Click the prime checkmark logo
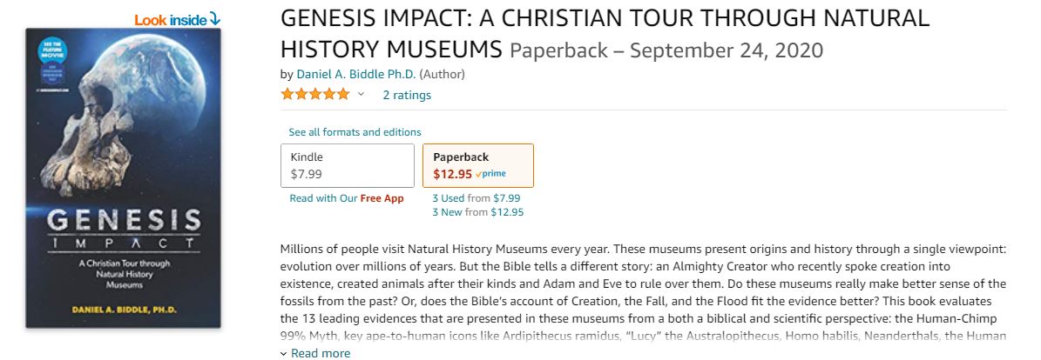1041x360 pixels. coord(490,175)
